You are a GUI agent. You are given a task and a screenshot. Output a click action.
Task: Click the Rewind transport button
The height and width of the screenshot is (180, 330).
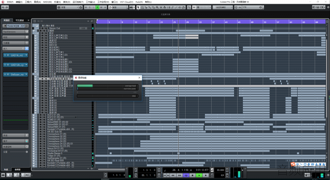(173, 175)
